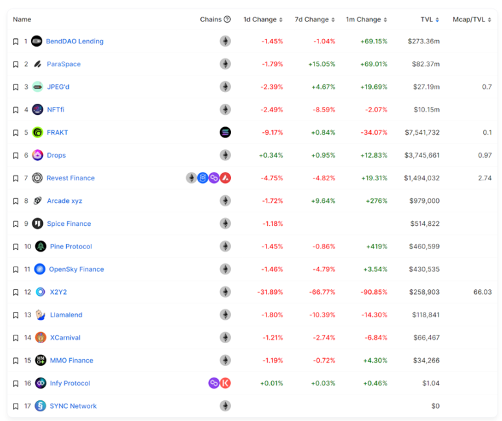Open NFTfi protocol page
The height and width of the screenshot is (421, 502).
[x=56, y=110]
